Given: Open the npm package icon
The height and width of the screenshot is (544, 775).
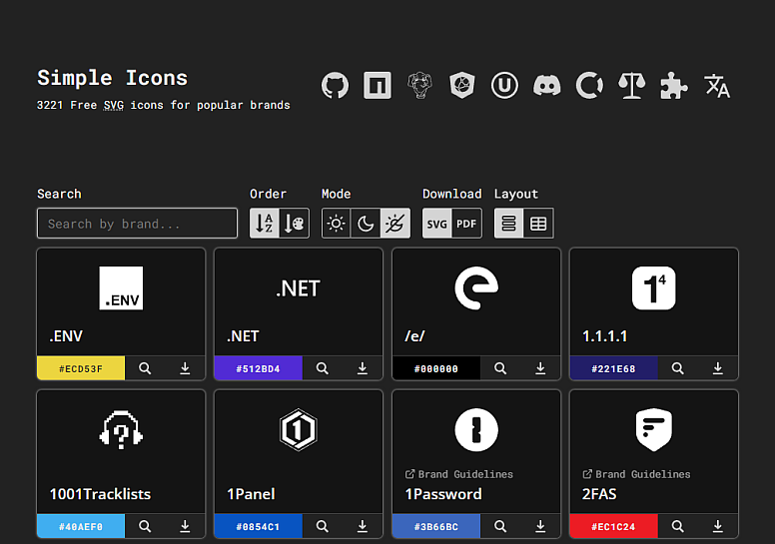Looking at the screenshot, I should (378, 86).
